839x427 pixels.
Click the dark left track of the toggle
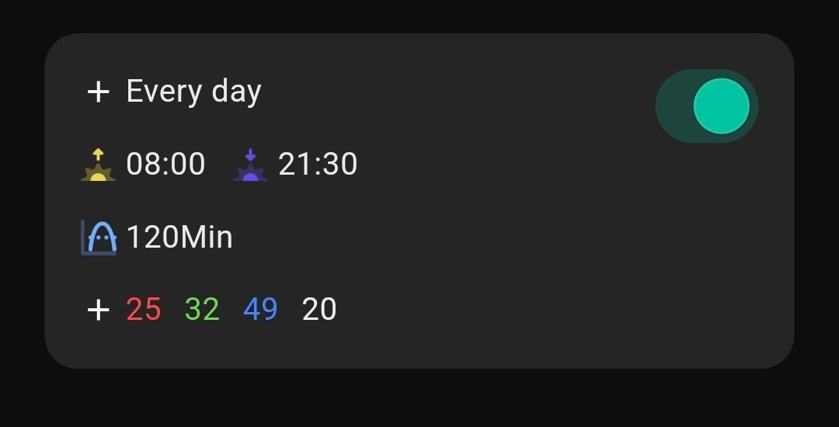tap(673, 106)
